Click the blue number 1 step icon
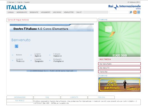Viewport: 148px width, 111px height. coord(17,46)
